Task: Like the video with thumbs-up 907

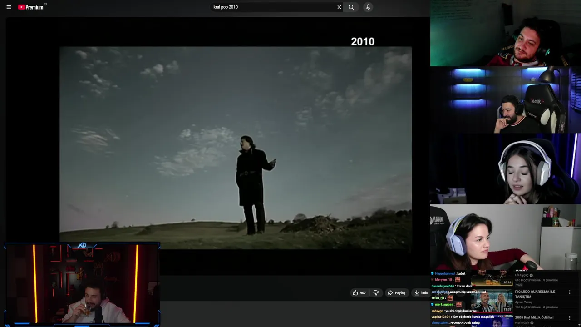Action: [359, 293]
